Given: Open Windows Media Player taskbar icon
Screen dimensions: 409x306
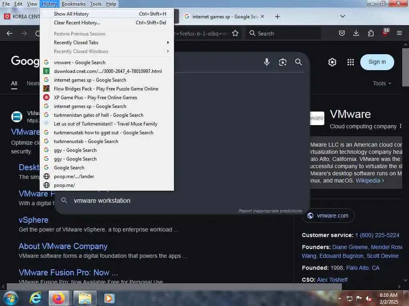Looking at the screenshot, I should pos(109,298).
